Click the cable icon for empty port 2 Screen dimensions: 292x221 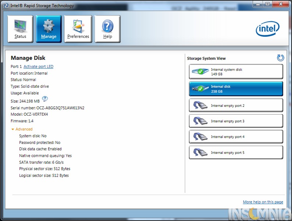click(200, 105)
